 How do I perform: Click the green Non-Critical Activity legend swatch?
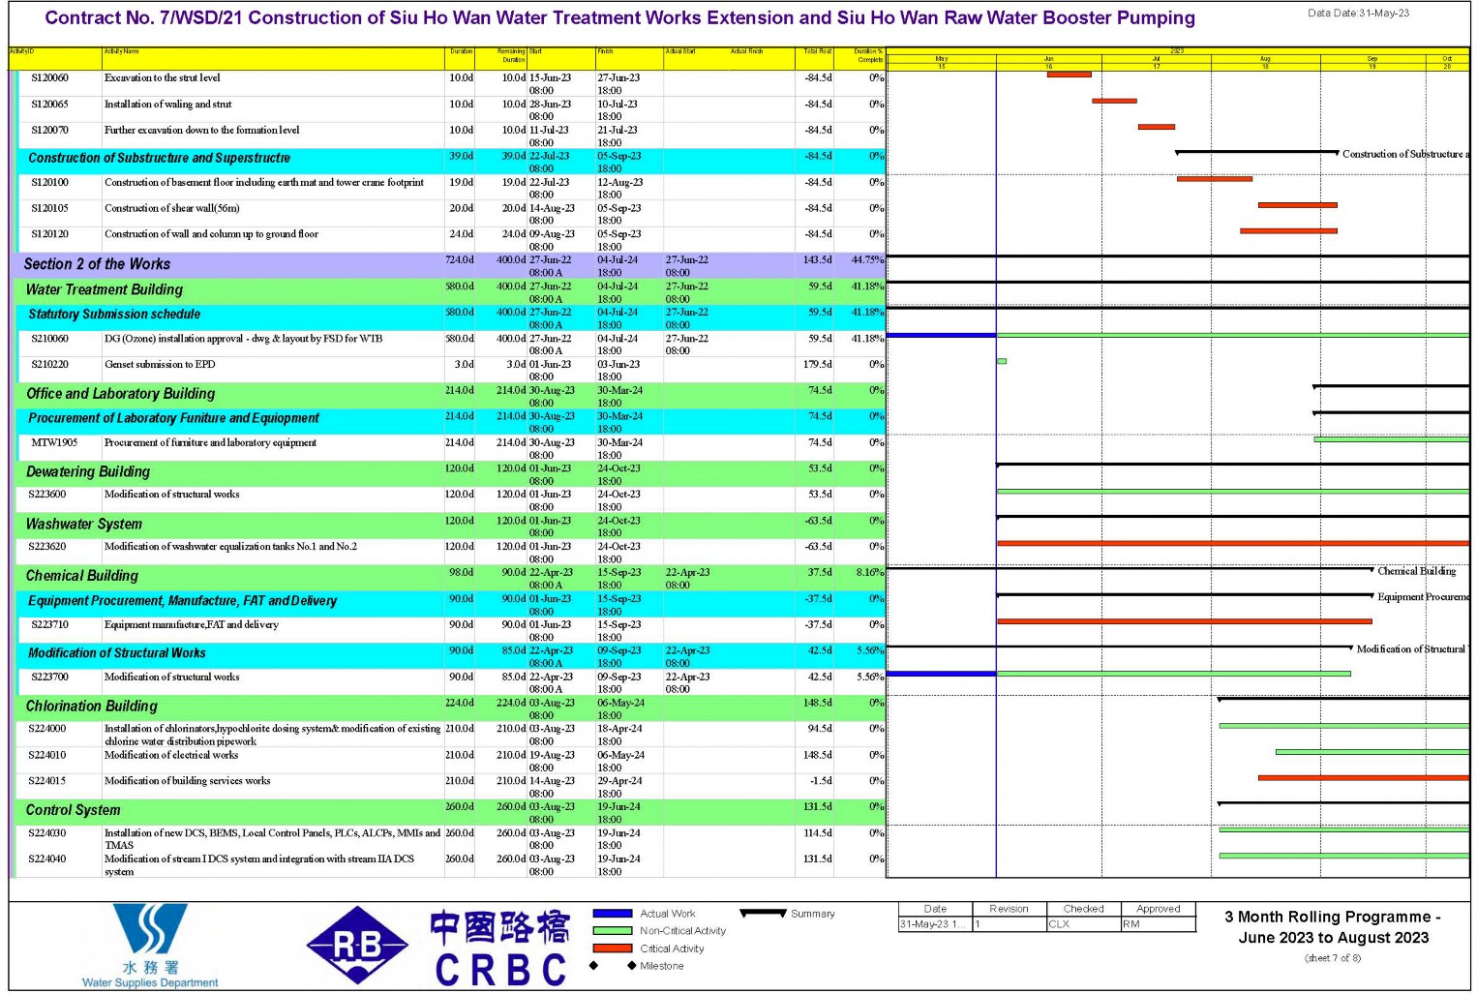612,931
